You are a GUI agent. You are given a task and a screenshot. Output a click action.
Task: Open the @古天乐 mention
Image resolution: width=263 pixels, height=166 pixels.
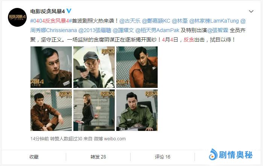(130, 21)
